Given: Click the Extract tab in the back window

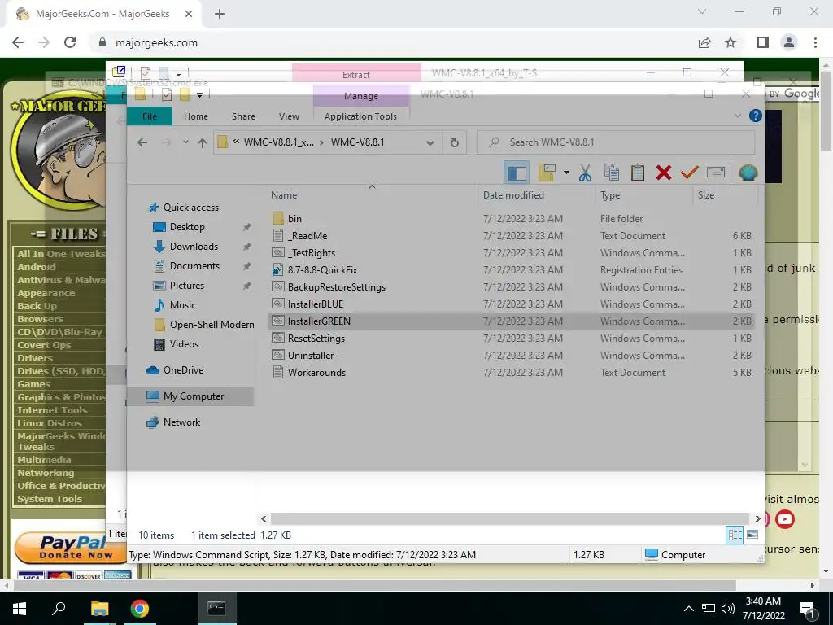Looking at the screenshot, I should pyautogui.click(x=356, y=74).
